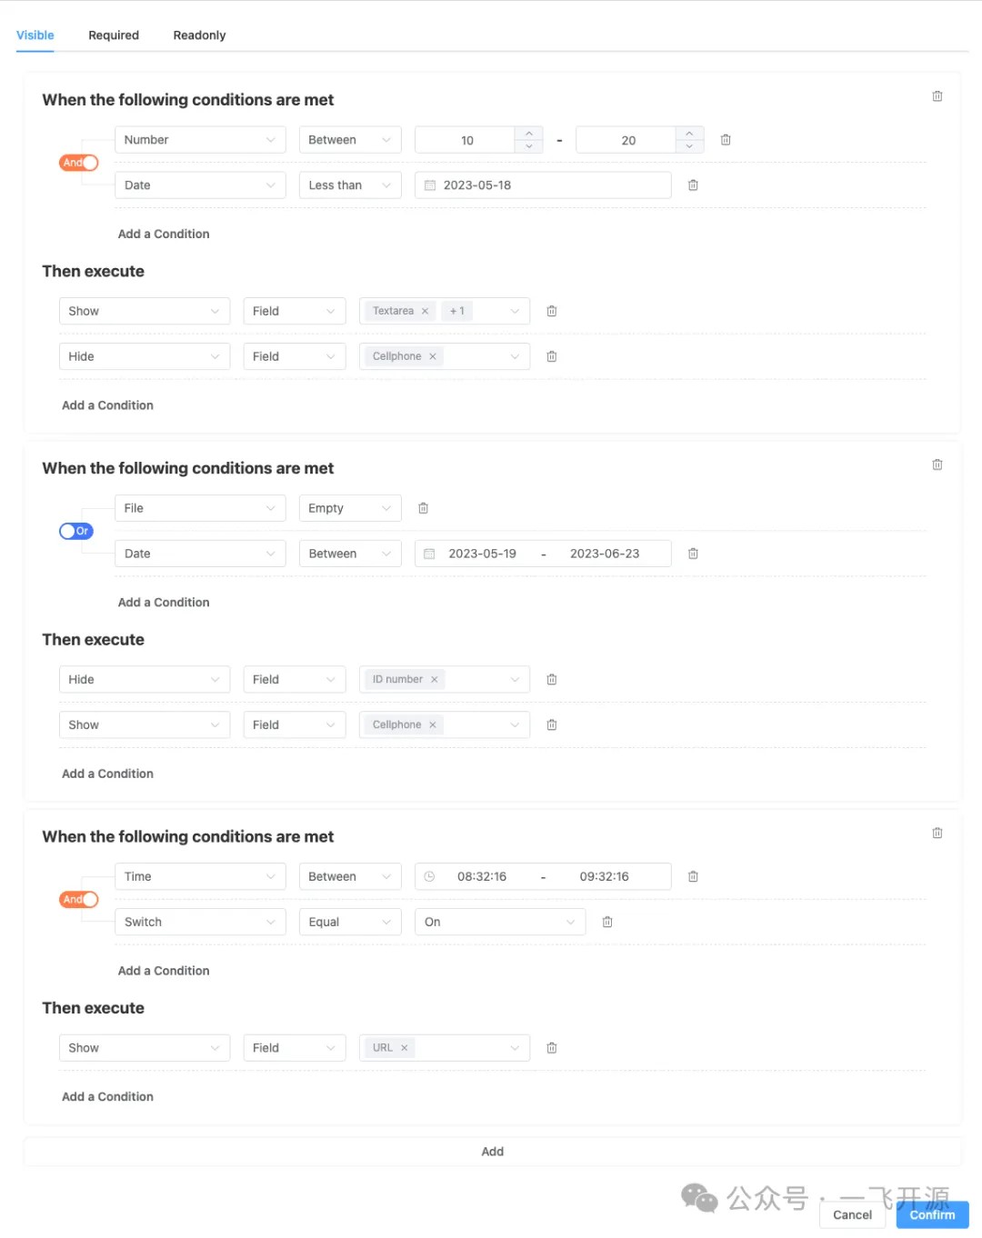
Task: Remove the URL tag
Action: (405, 1048)
